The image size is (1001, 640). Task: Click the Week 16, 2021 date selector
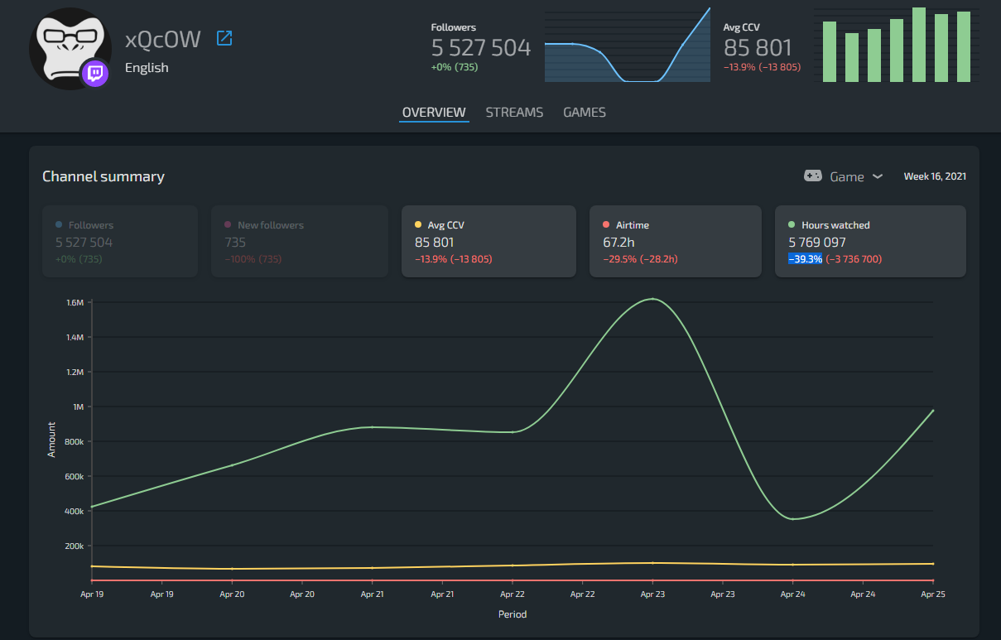935,176
